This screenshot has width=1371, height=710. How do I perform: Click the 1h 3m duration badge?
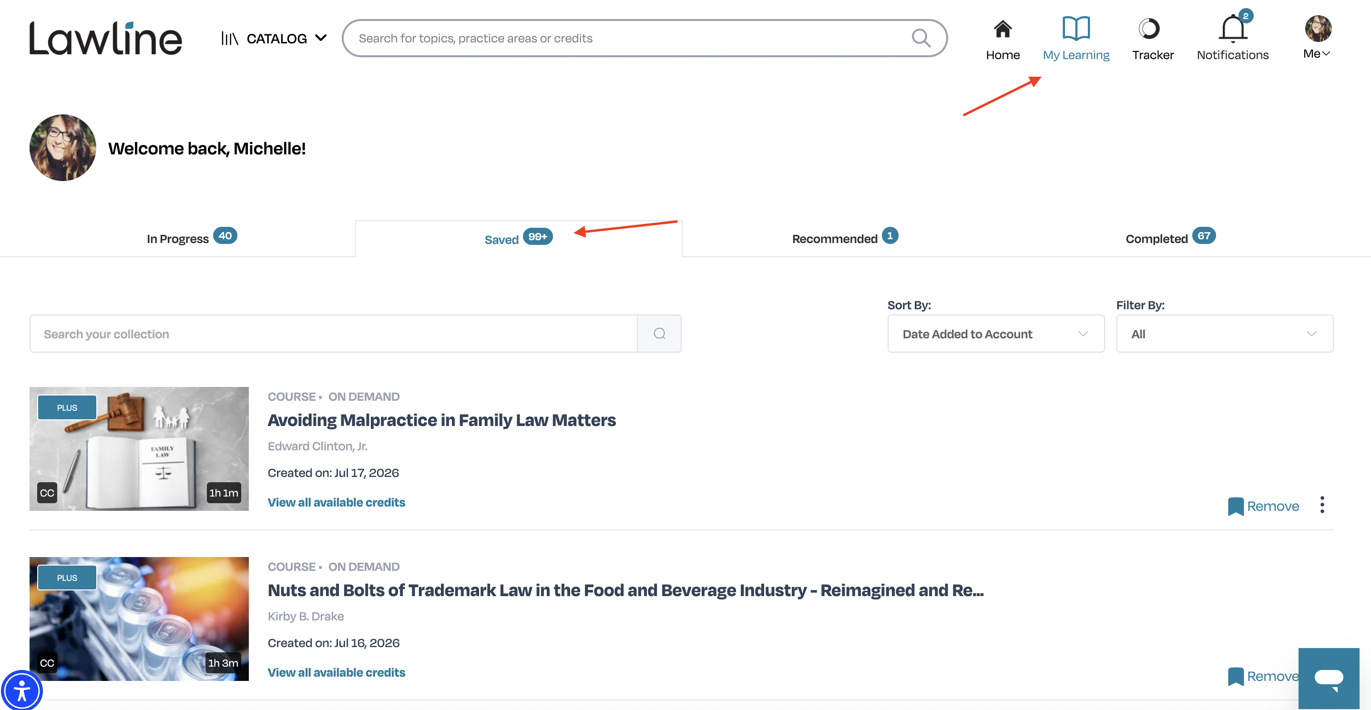pos(223,663)
